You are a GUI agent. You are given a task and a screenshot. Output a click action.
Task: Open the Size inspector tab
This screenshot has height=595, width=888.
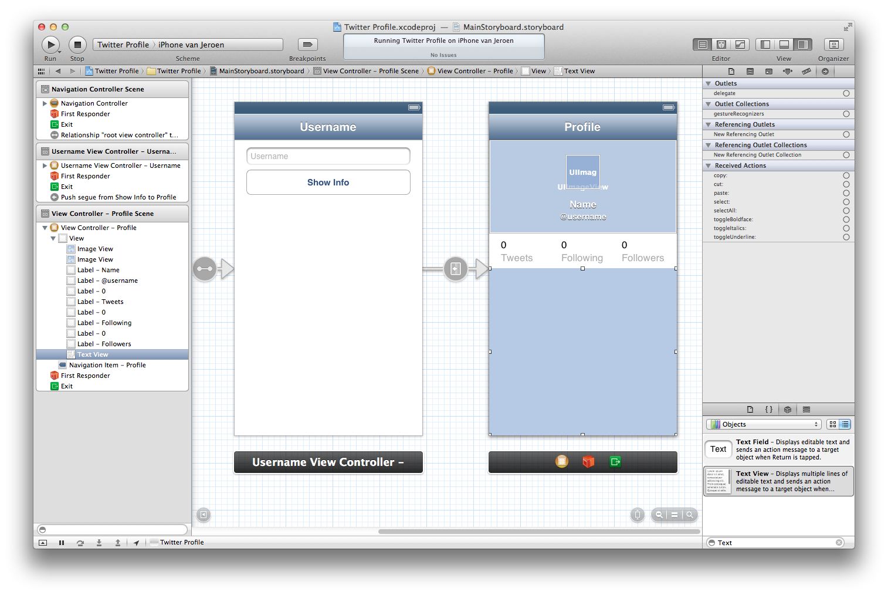pos(806,72)
